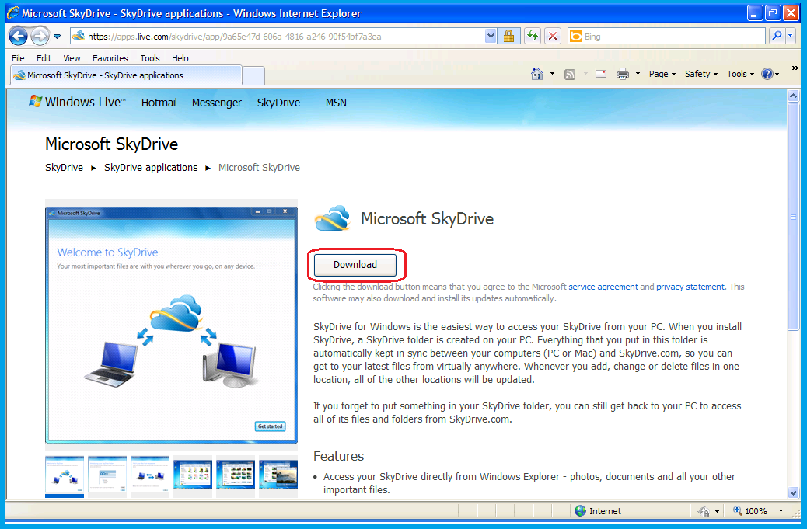
Task: Select the Microsoft SkyDrive browser tab
Action: point(126,75)
